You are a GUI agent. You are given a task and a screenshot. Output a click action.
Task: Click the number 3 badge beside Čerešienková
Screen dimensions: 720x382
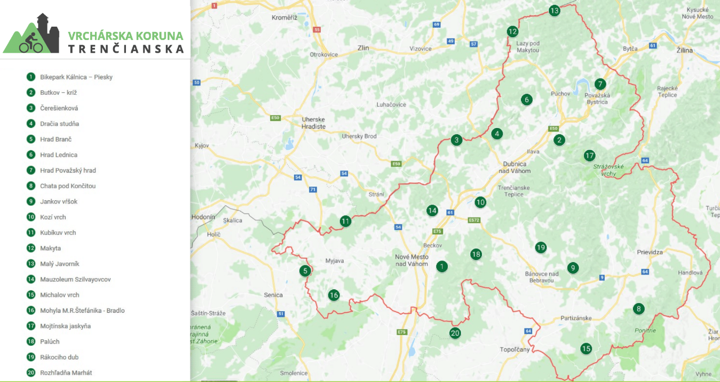[31, 108]
